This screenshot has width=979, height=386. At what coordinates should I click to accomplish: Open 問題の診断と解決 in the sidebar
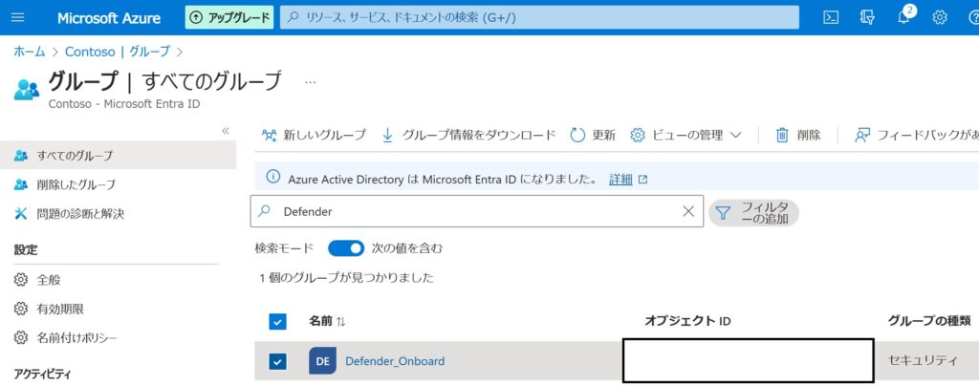click(80, 213)
